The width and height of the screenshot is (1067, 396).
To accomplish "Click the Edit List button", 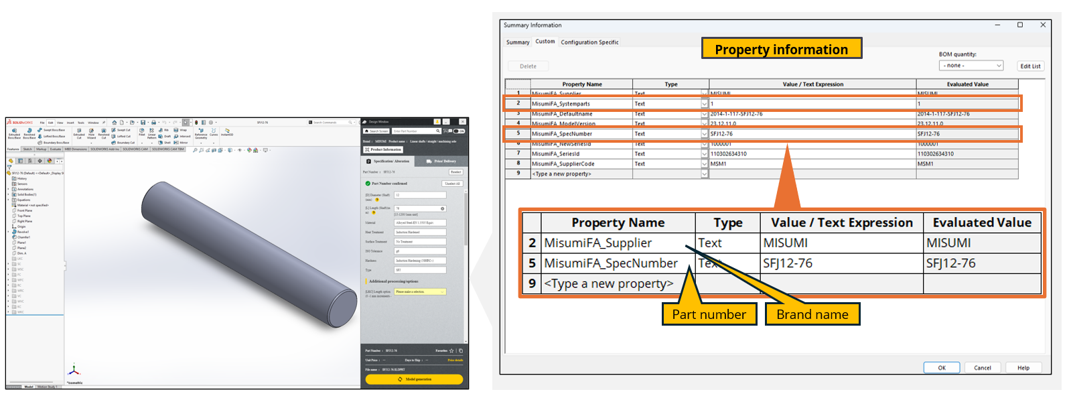I will pos(1030,66).
